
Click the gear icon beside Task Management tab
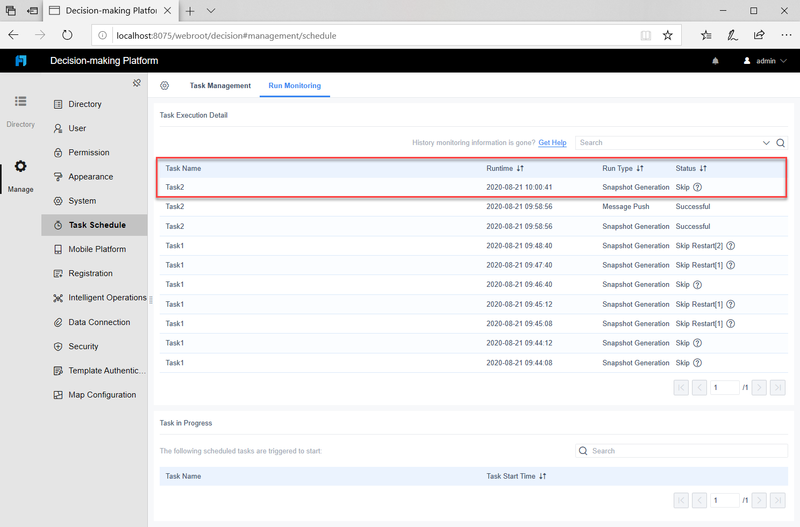[x=165, y=85]
